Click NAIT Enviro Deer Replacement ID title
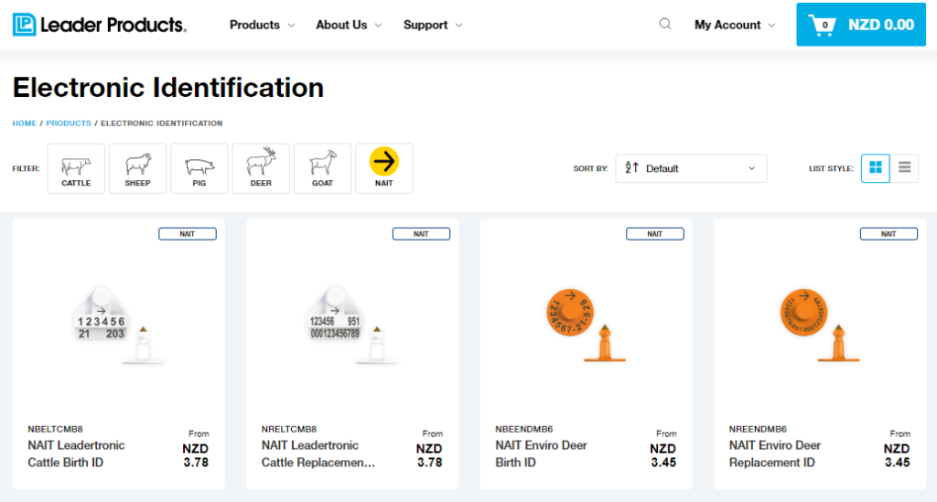The width and height of the screenshot is (937, 502). [775, 454]
